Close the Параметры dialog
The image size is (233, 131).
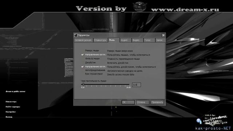pos(163,35)
